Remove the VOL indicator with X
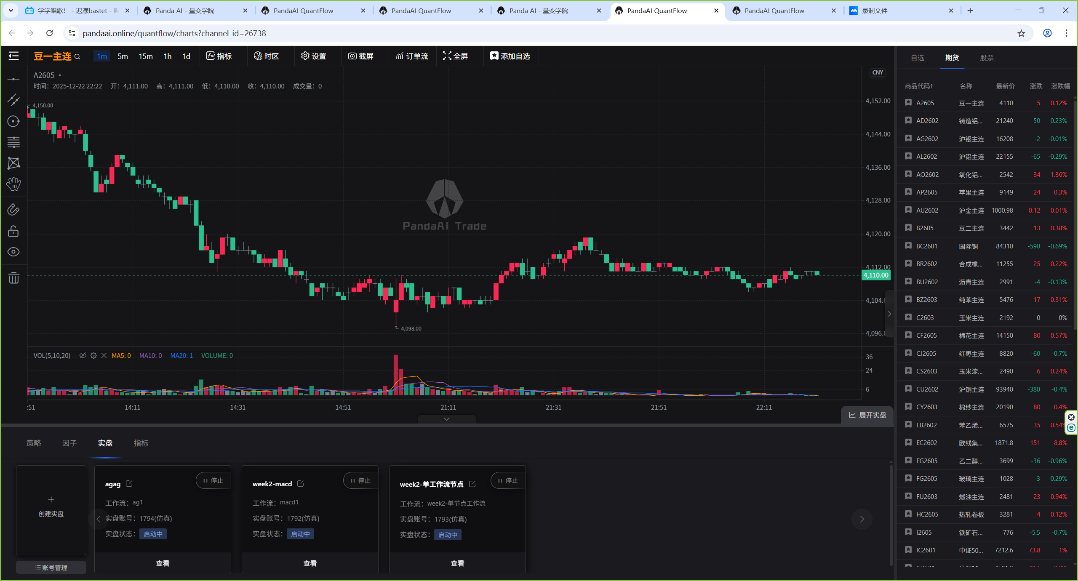This screenshot has width=1078, height=581. tap(104, 356)
